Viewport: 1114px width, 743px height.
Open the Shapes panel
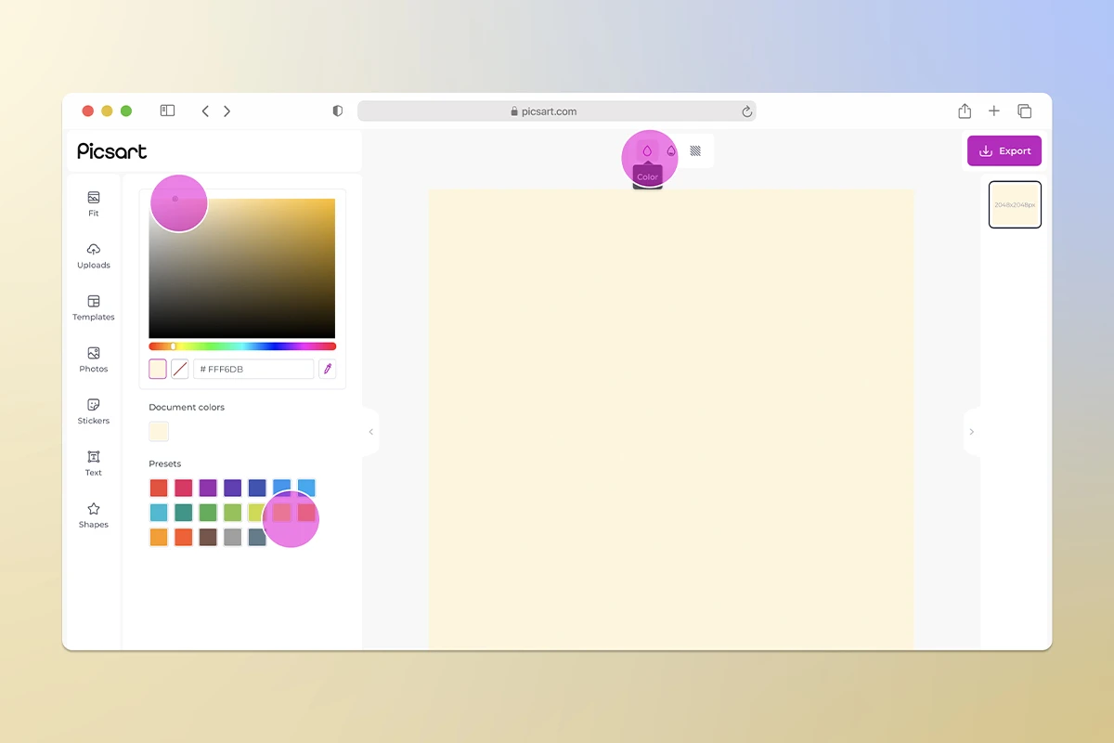[93, 515]
